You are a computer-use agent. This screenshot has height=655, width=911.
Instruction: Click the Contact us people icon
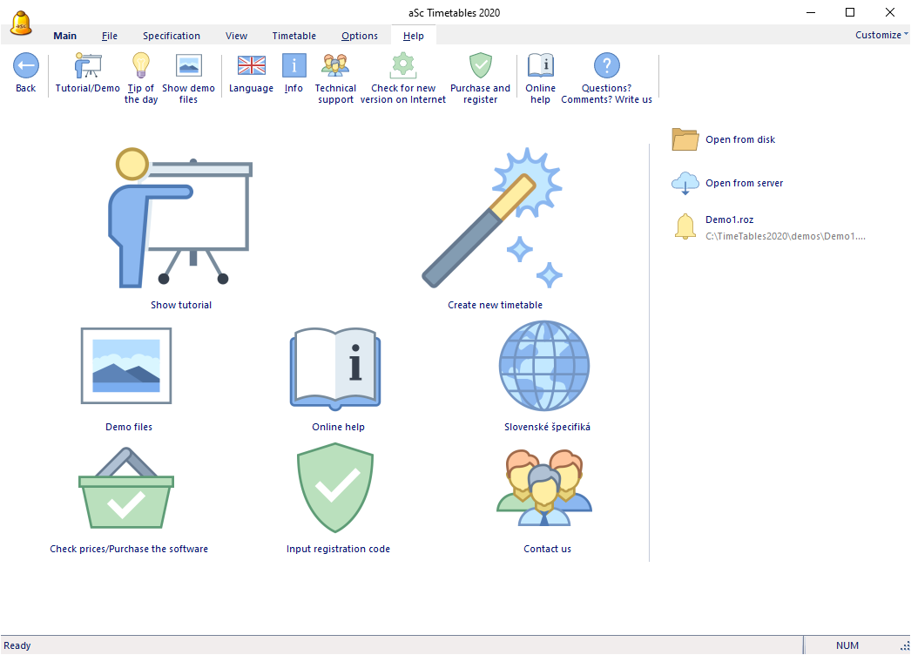coord(544,488)
